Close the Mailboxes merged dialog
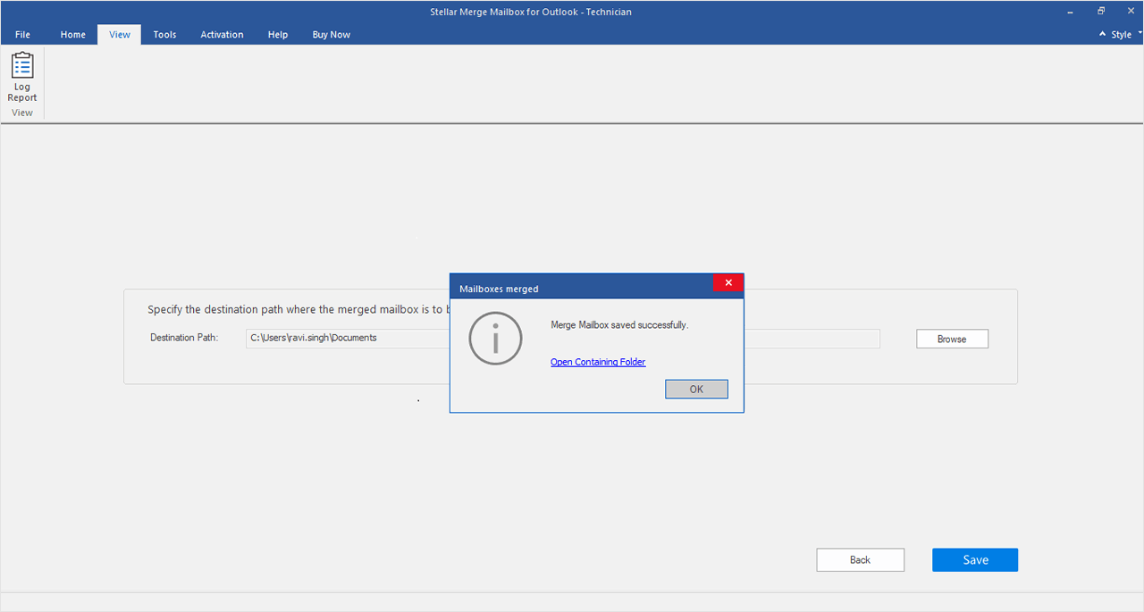 (x=728, y=282)
